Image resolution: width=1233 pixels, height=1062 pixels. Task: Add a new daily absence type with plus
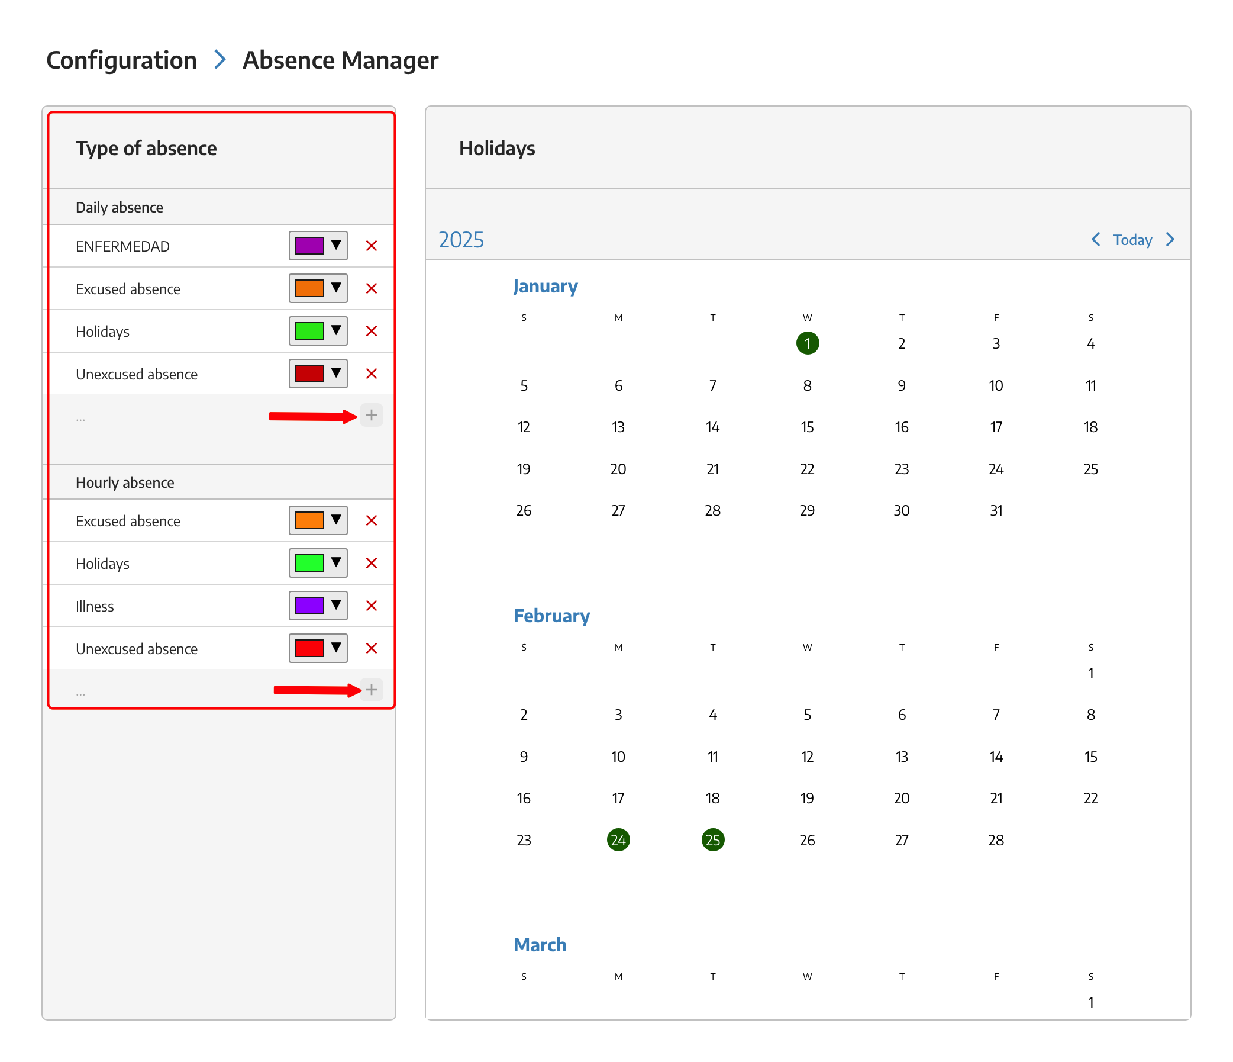[x=372, y=415]
